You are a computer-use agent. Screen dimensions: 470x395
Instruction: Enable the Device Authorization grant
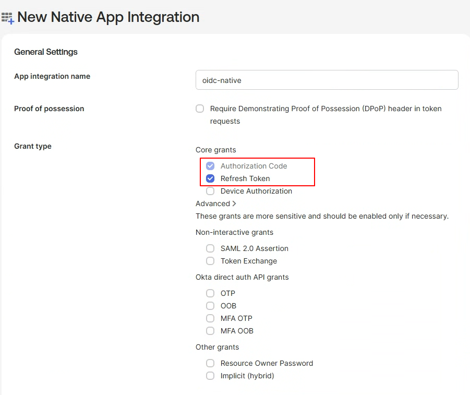[210, 191]
